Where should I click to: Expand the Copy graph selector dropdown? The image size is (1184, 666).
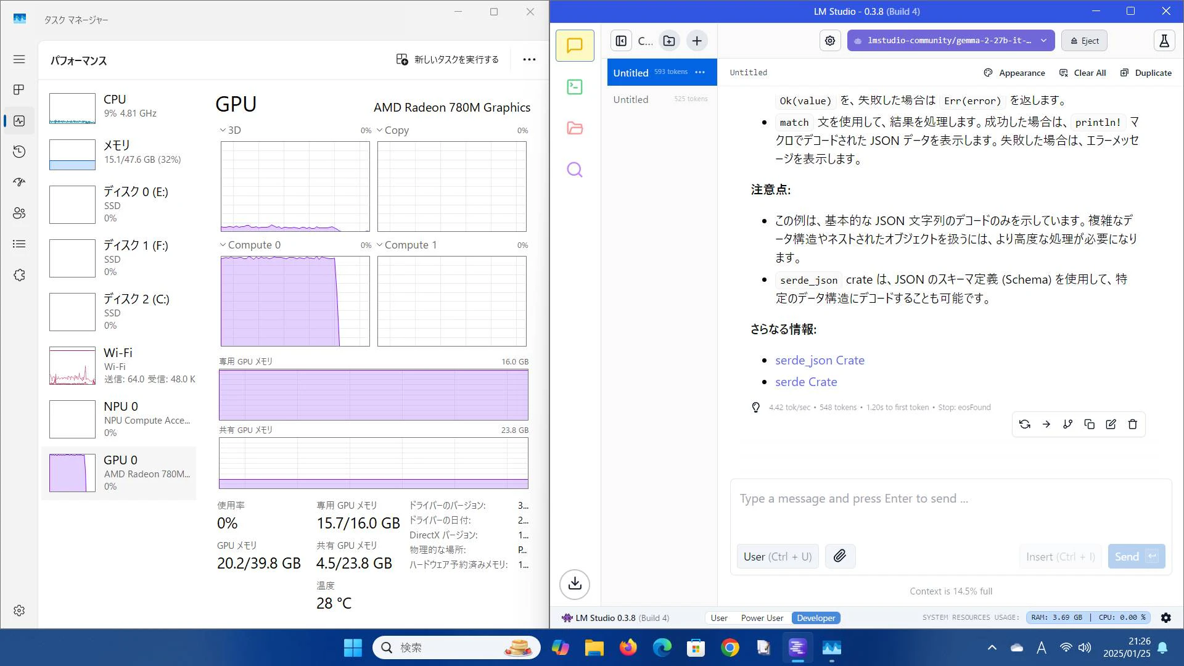(393, 130)
